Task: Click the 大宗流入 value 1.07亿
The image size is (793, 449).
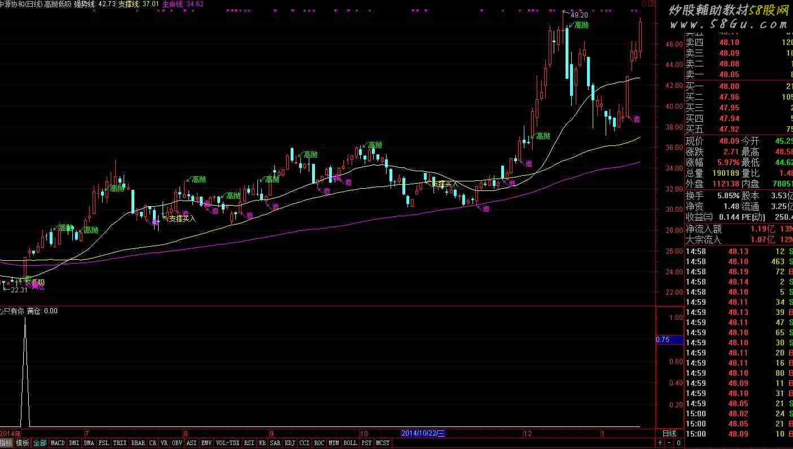Action: click(762, 240)
